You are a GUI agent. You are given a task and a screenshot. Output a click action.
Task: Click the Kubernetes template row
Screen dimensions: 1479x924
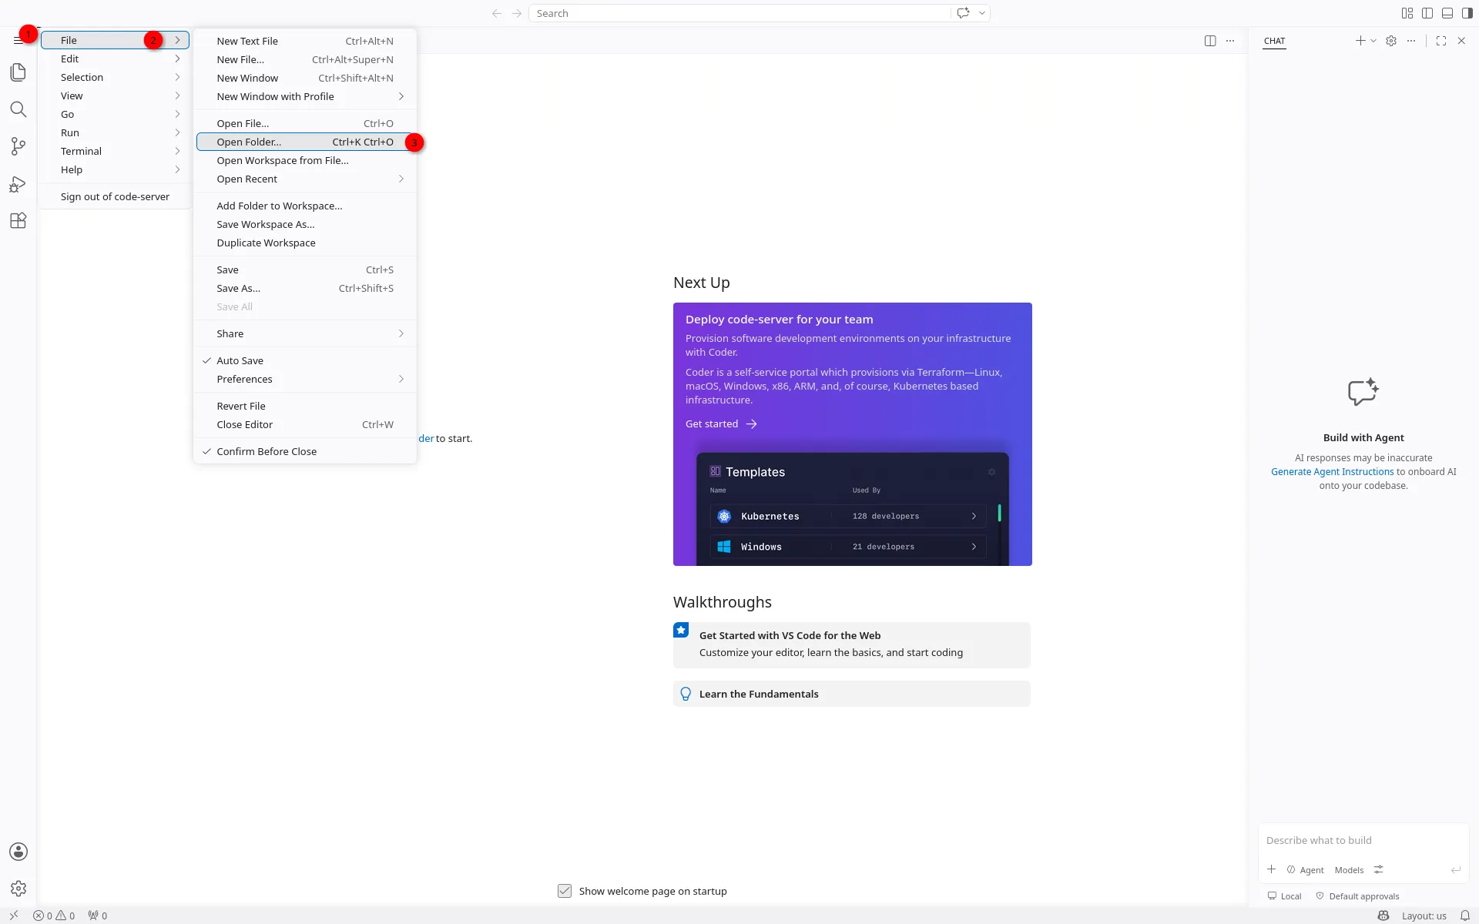[x=847, y=516]
